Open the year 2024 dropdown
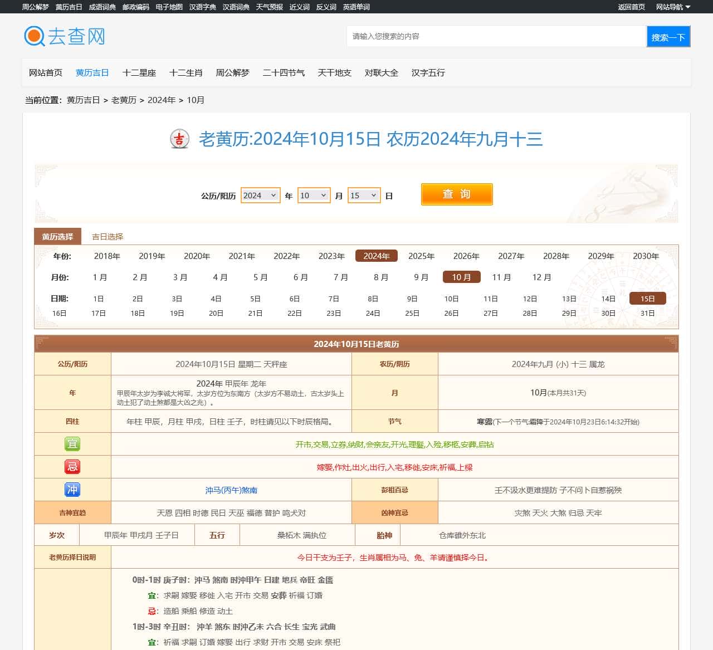The image size is (713, 650). point(260,196)
